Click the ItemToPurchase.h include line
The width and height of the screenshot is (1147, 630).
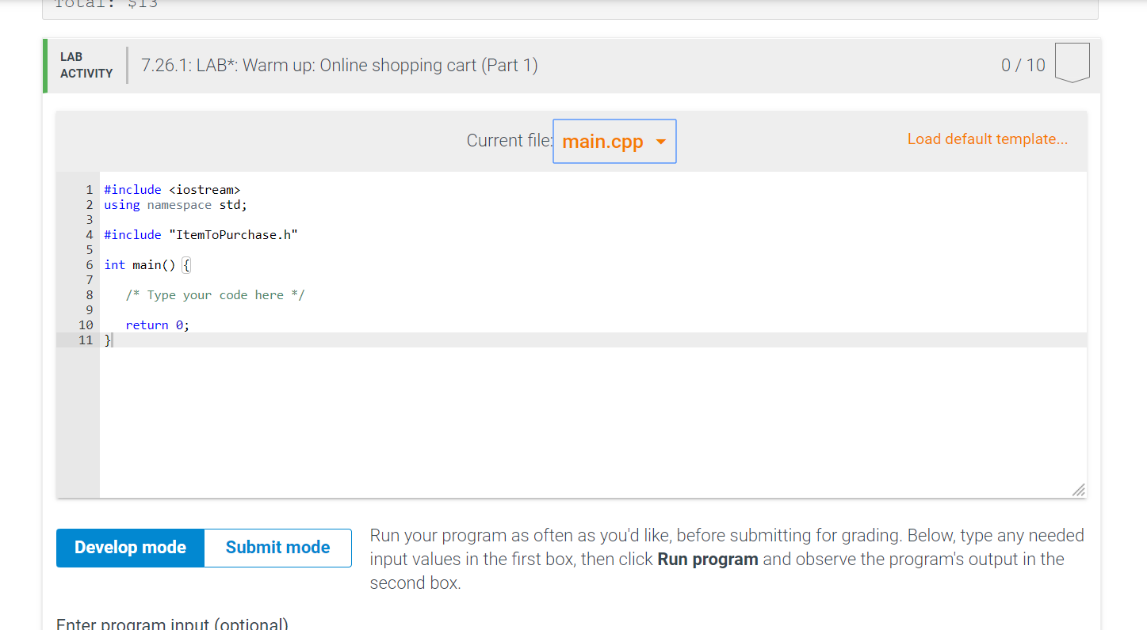(x=201, y=234)
